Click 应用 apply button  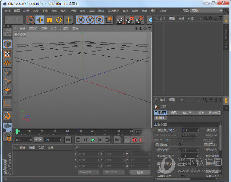(x=140, y=172)
